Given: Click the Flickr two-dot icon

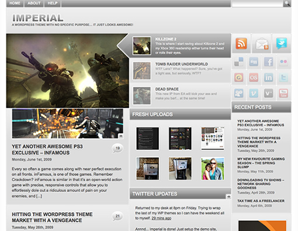Looking at the screenshot, I should point(283,62).
